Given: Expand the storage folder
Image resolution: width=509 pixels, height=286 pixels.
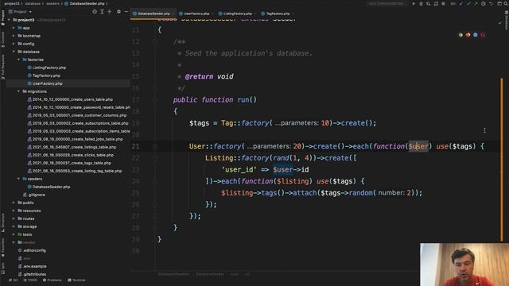Looking at the screenshot, I should pyautogui.click(x=14, y=226).
